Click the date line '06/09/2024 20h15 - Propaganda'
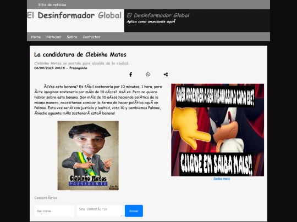 (61, 68)
